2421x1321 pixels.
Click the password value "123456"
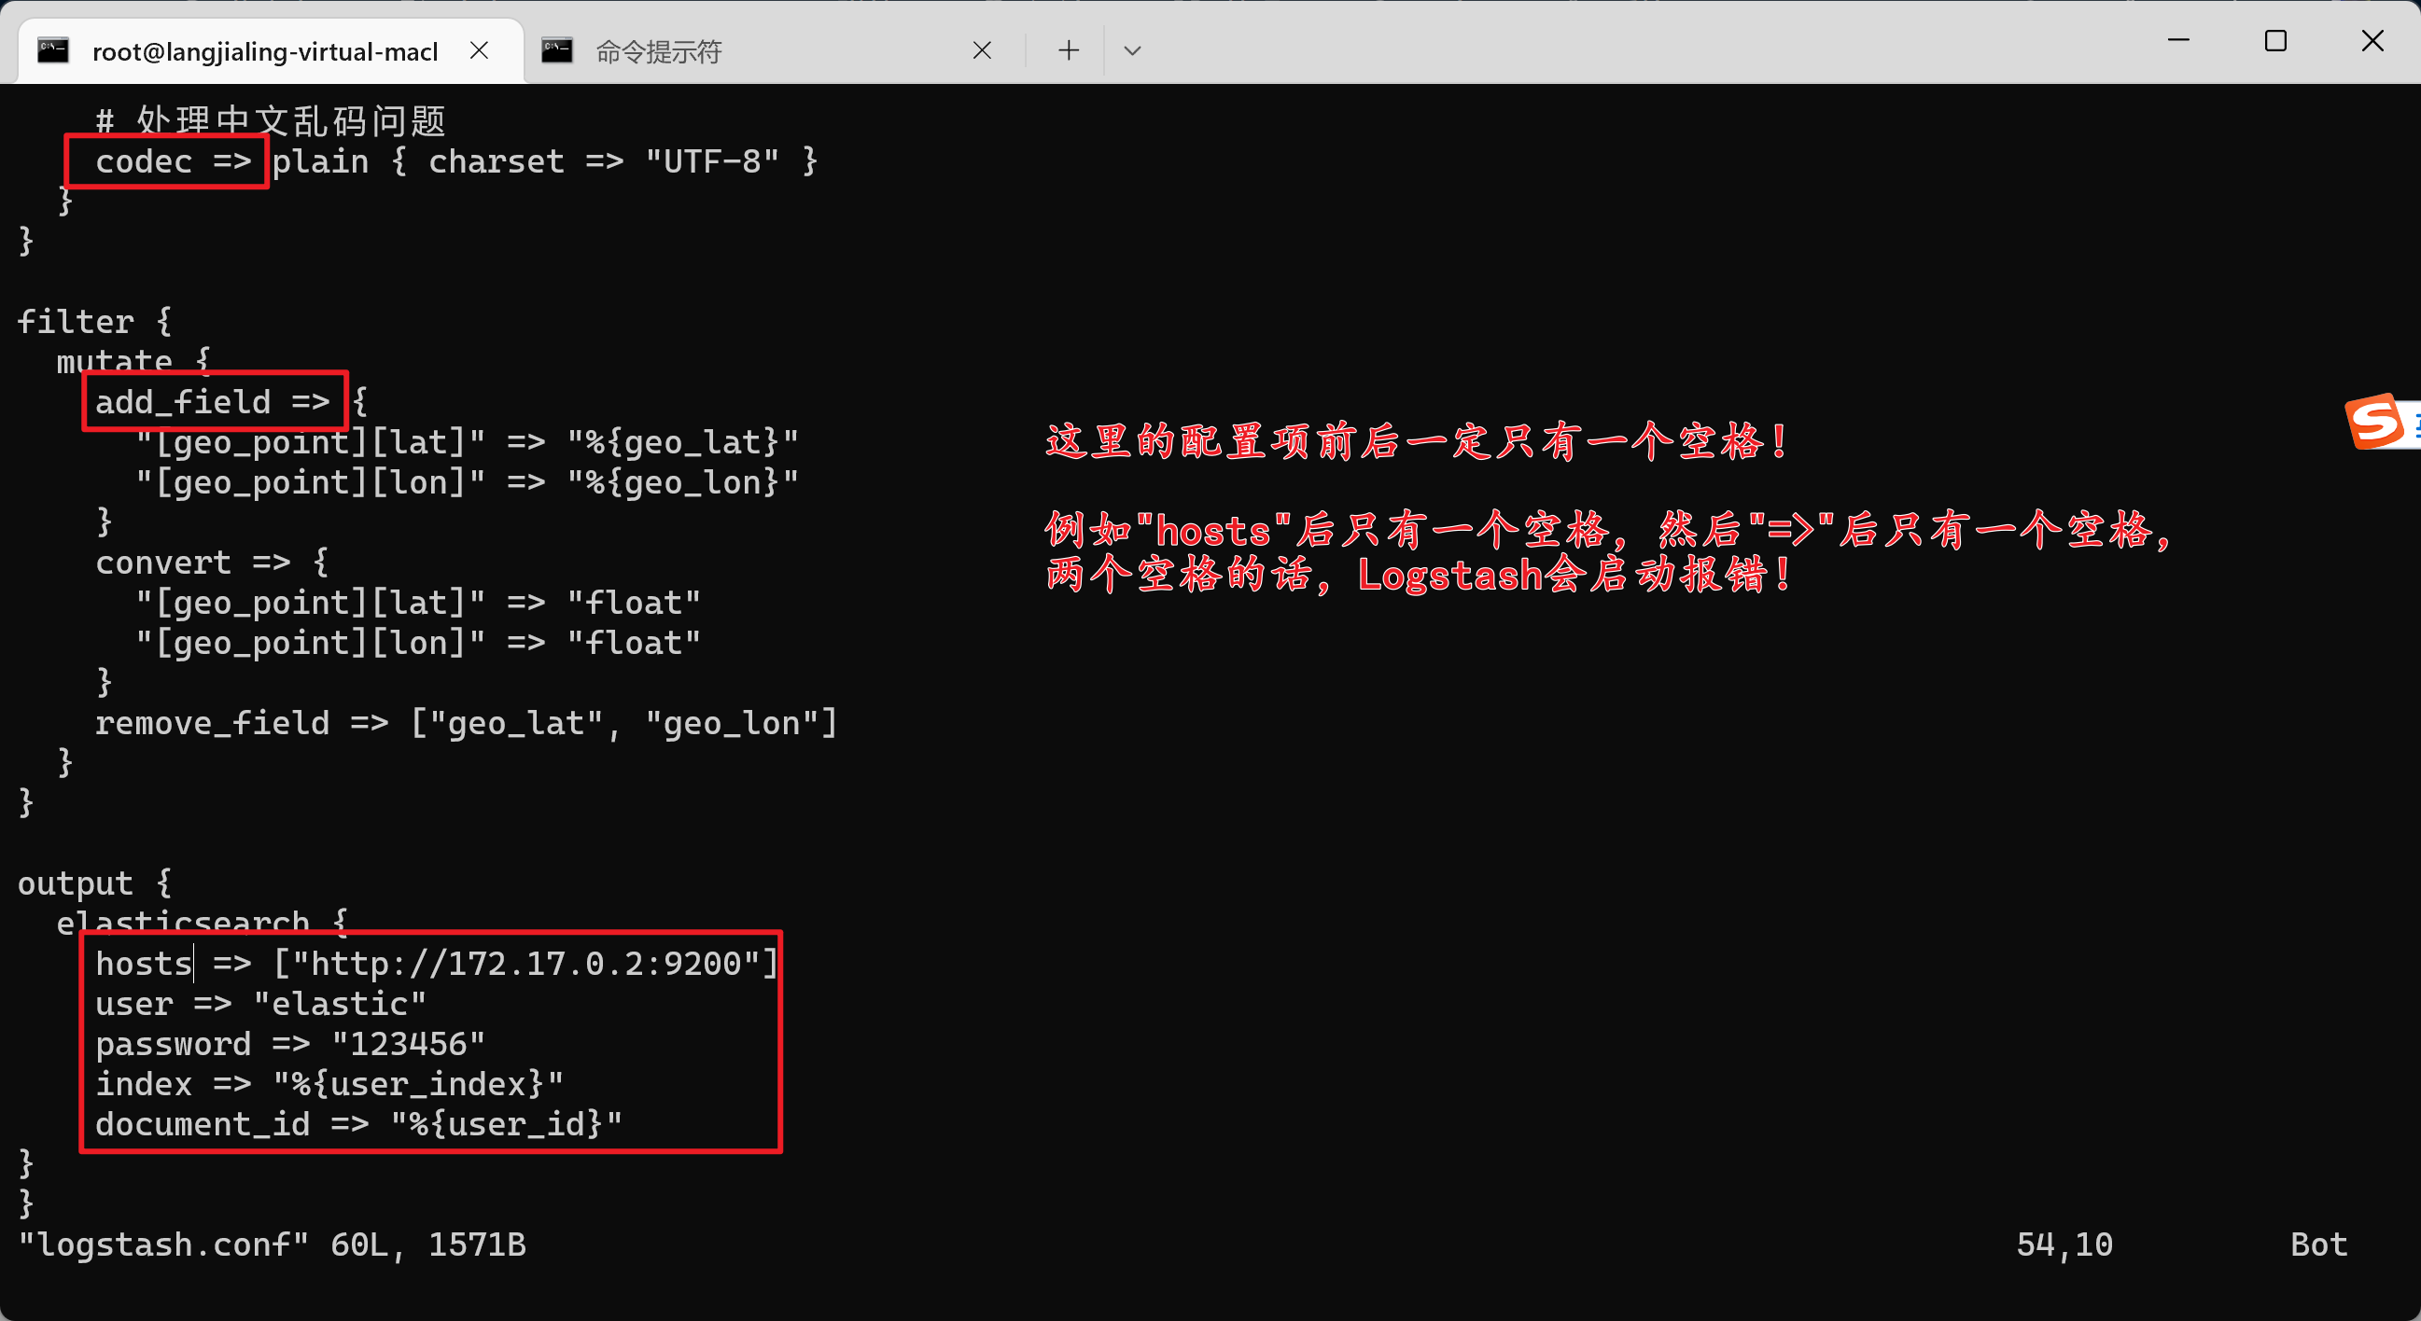pos(409,1044)
